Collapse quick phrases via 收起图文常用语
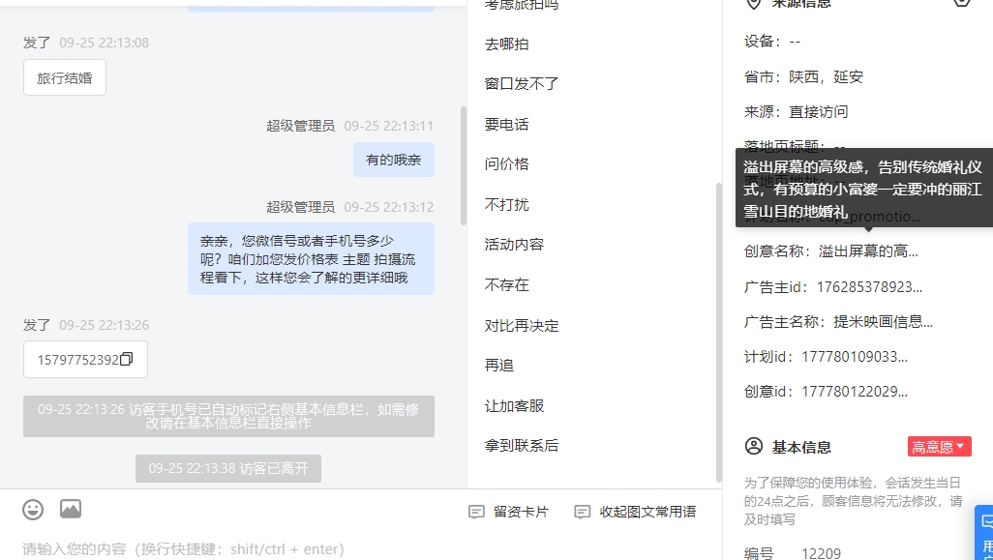Image resolution: width=993 pixels, height=560 pixels. (635, 512)
